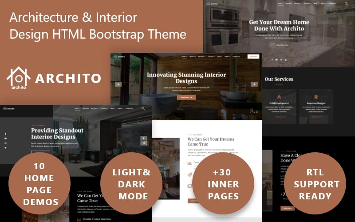Click the Awesome Designs service icon
355x222 pixels.
coord(316,97)
